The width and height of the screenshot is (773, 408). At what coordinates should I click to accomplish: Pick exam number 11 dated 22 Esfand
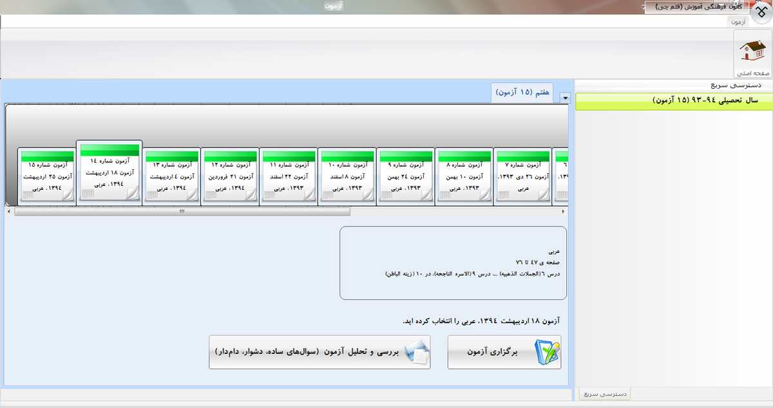pos(288,176)
